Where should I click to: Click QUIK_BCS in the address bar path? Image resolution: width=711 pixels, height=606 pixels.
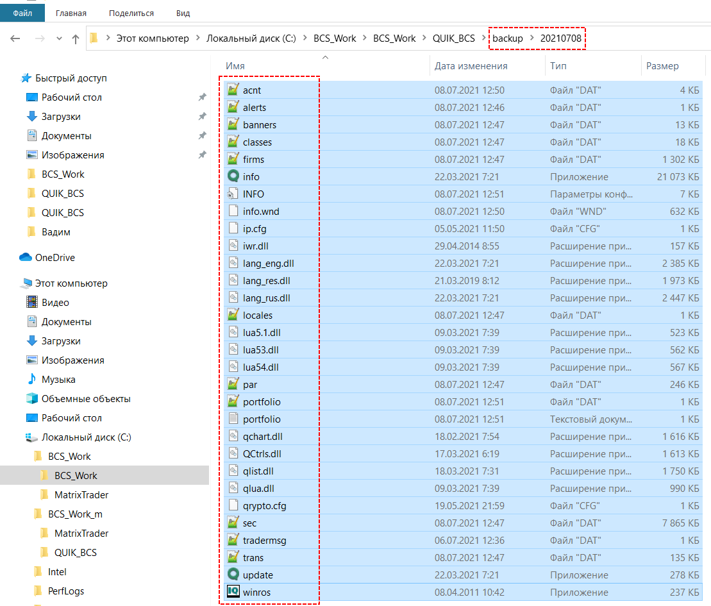[453, 38]
